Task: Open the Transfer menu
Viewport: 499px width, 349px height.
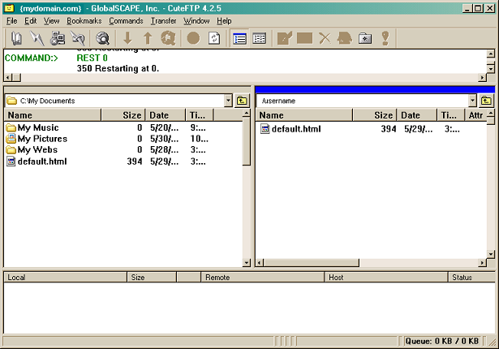Action: point(163,20)
